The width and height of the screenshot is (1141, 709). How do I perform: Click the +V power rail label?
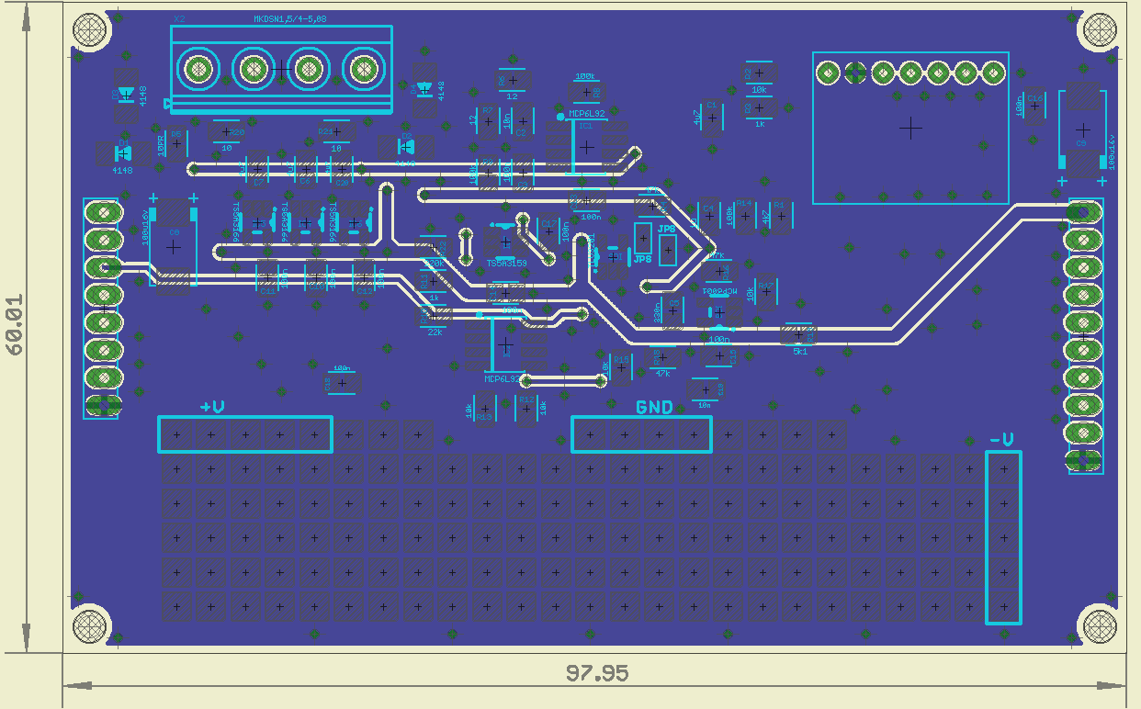tap(212, 407)
